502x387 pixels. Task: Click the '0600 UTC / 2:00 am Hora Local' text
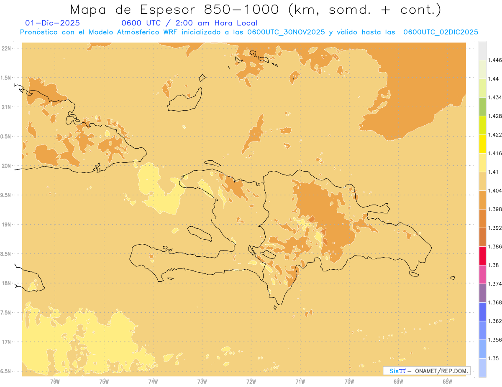click(x=190, y=23)
